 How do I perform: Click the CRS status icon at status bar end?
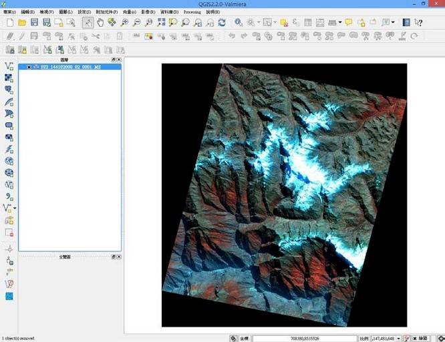pos(441,338)
